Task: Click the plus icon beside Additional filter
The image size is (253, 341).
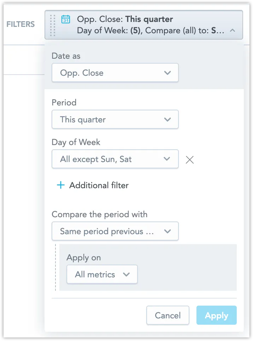Action: click(60, 185)
